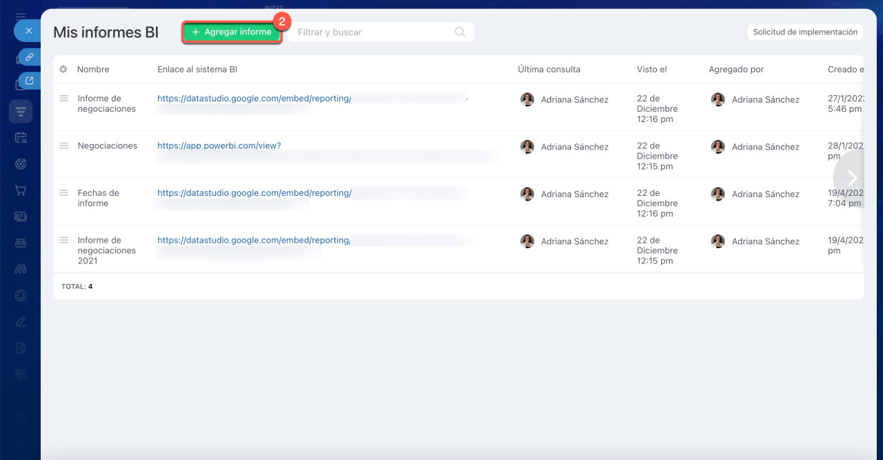Select the CRM funnel sidebar icon
Screen dimensions: 883x460
(x=21, y=111)
